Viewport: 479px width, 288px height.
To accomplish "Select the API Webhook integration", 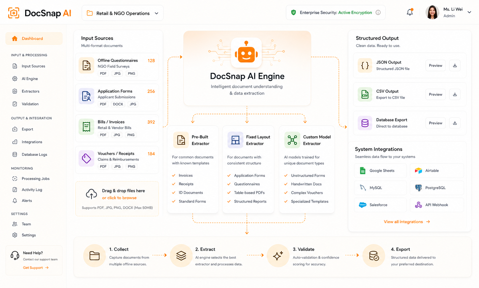I will click(x=437, y=205).
